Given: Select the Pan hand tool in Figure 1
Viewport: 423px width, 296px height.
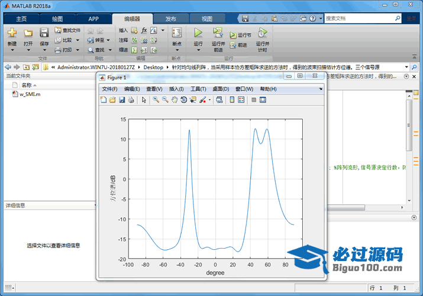Looking at the screenshot, I should 175,100.
